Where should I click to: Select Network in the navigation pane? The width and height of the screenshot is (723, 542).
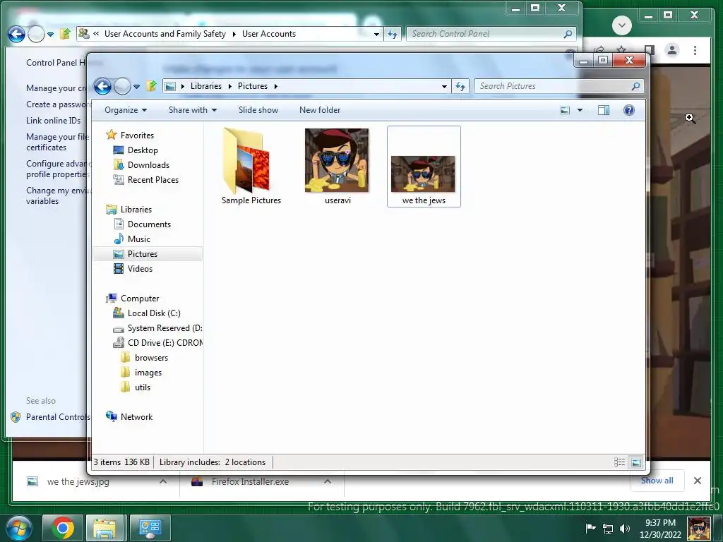(x=136, y=417)
